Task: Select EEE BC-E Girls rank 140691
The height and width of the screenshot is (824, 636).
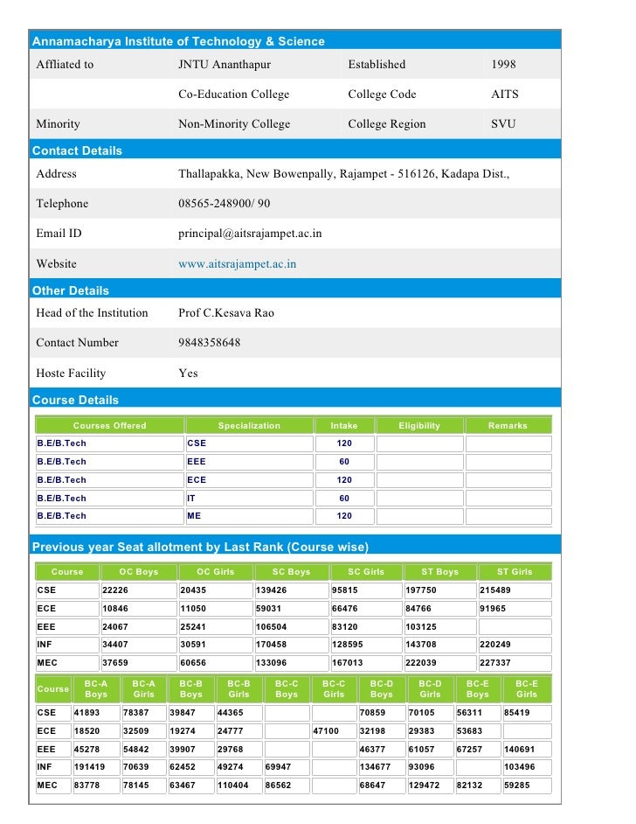Action: coord(520,750)
